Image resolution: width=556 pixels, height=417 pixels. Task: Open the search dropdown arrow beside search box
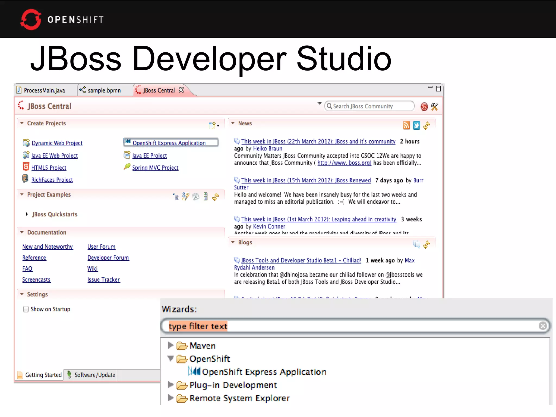click(320, 104)
